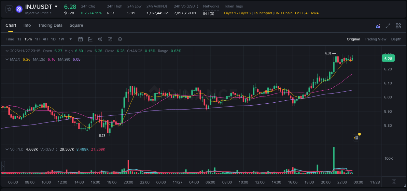Open the chart settings hexagon icon

click(120, 39)
